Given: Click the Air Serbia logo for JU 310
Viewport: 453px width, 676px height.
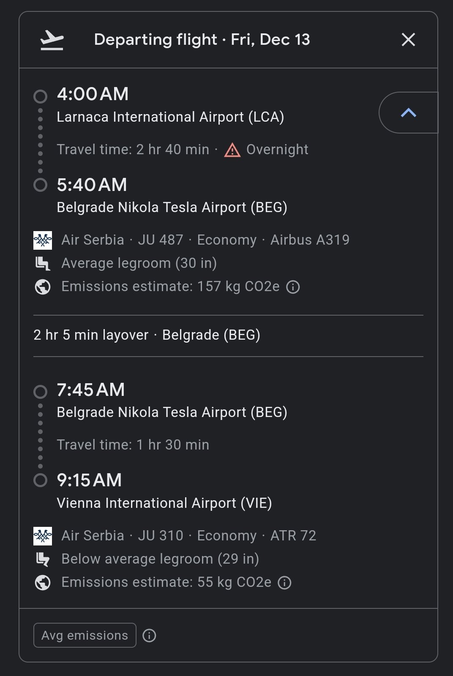Looking at the screenshot, I should pos(43,536).
